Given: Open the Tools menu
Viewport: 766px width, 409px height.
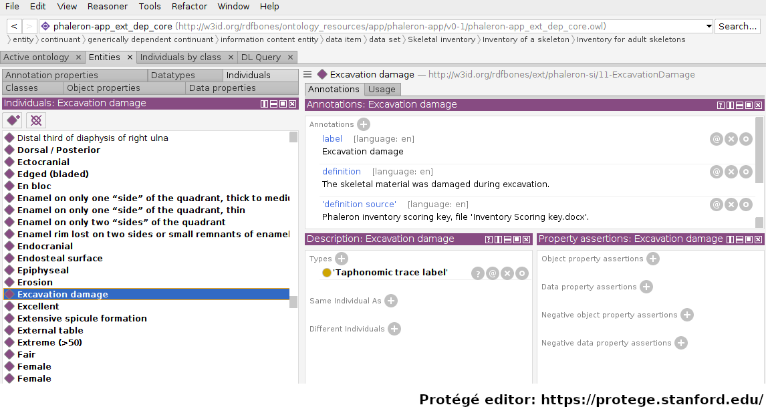Looking at the screenshot, I should pos(150,7).
